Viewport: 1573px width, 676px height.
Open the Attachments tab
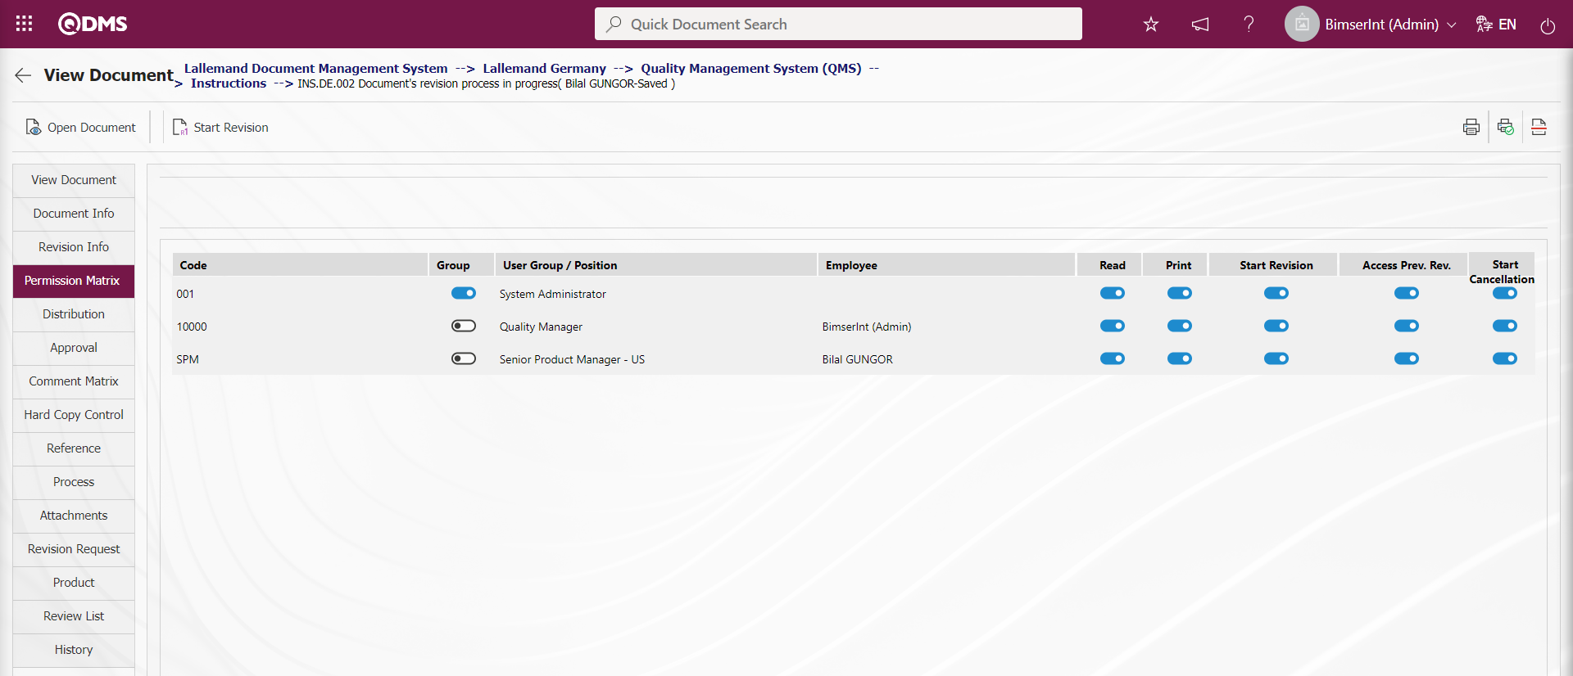click(74, 516)
